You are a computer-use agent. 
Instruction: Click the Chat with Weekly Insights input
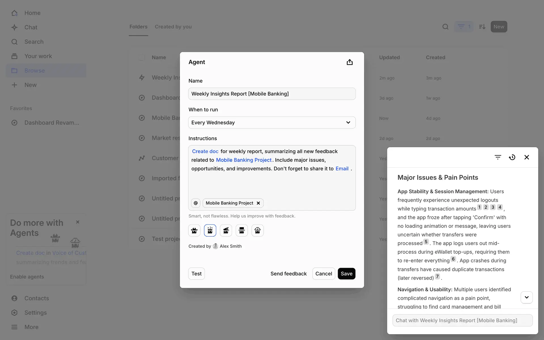tap(462, 320)
